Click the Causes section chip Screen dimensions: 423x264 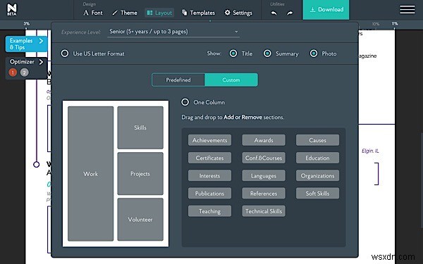(x=317, y=140)
